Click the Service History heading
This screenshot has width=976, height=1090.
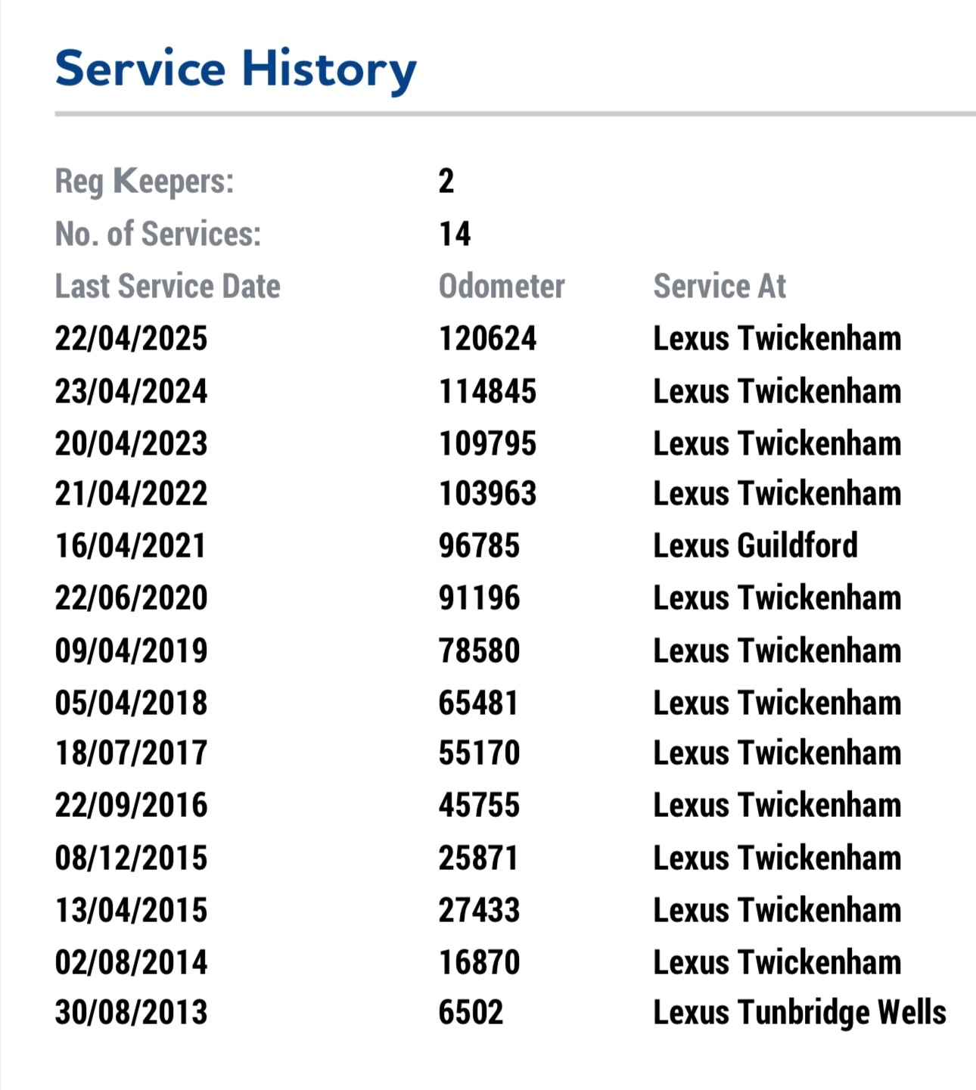click(x=235, y=70)
